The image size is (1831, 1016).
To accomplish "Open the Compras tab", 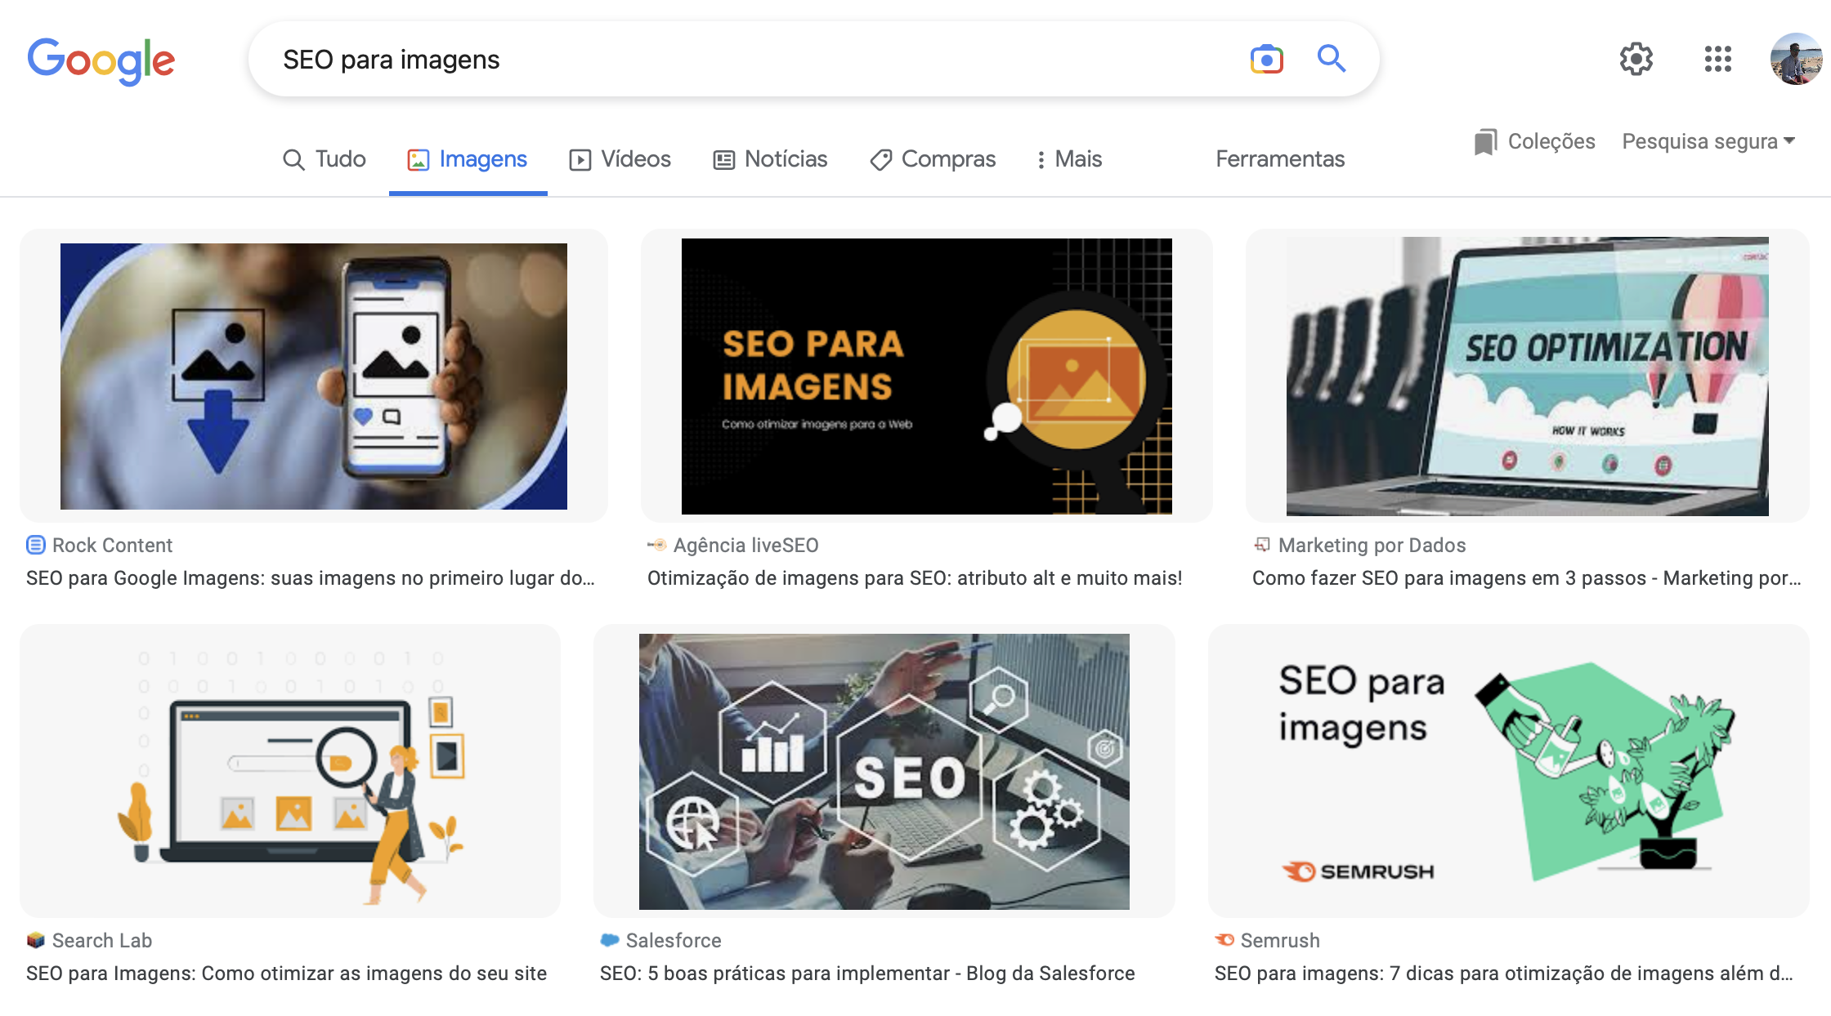I will pos(933,159).
